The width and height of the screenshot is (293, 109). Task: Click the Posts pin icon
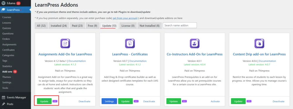click(x=3, y=104)
